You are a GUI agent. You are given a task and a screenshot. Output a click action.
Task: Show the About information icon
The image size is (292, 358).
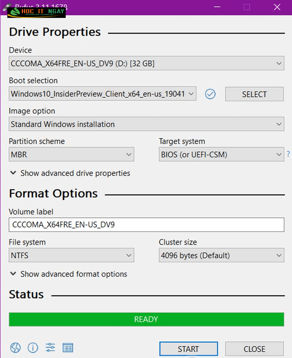point(33,348)
